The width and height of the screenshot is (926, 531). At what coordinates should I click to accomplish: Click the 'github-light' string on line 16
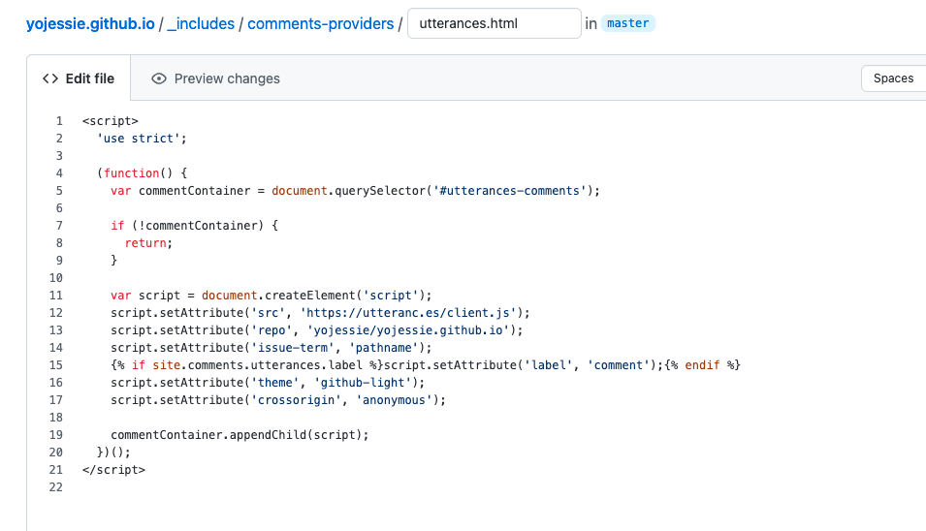click(x=363, y=383)
